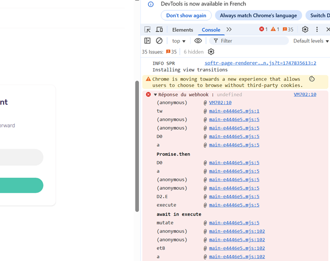Open live expression eye icon
This screenshot has height=261, width=330.
[x=198, y=41]
